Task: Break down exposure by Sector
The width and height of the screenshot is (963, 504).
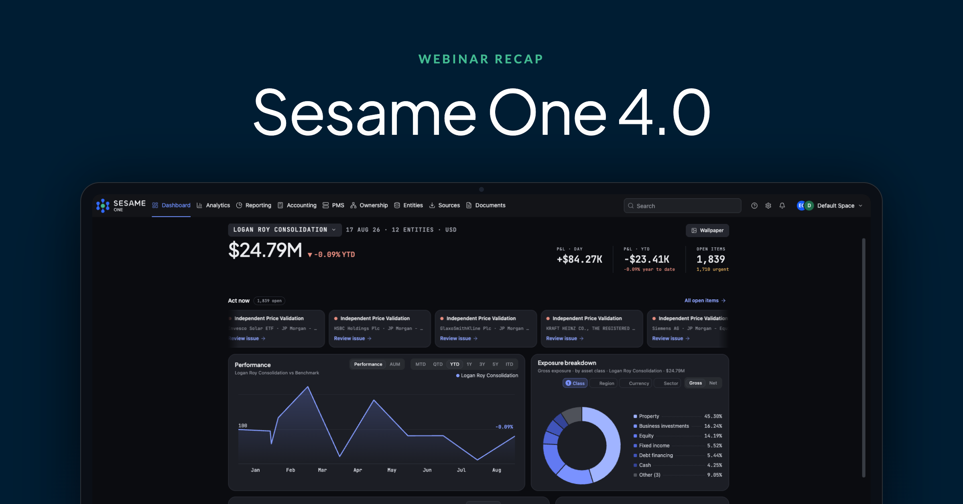Action: [667, 383]
